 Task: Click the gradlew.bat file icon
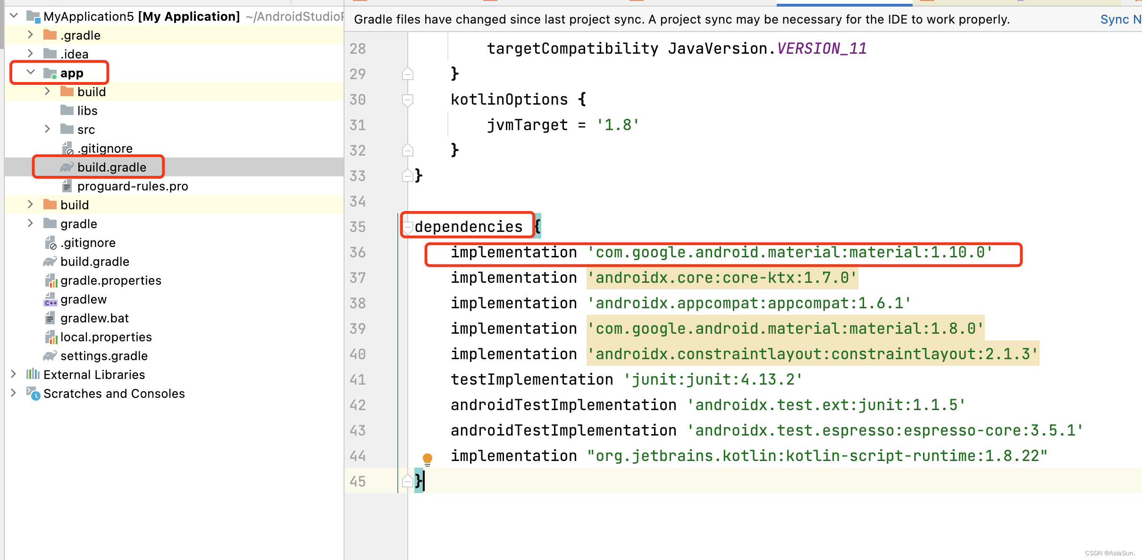coord(50,318)
